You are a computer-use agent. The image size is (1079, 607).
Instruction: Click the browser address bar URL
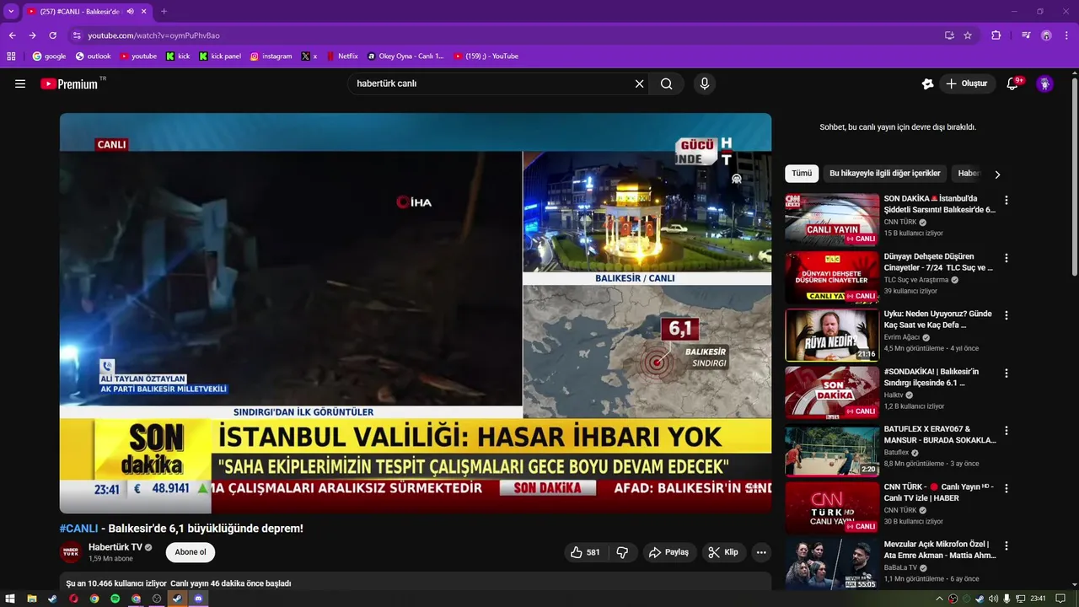pyautogui.click(x=154, y=35)
